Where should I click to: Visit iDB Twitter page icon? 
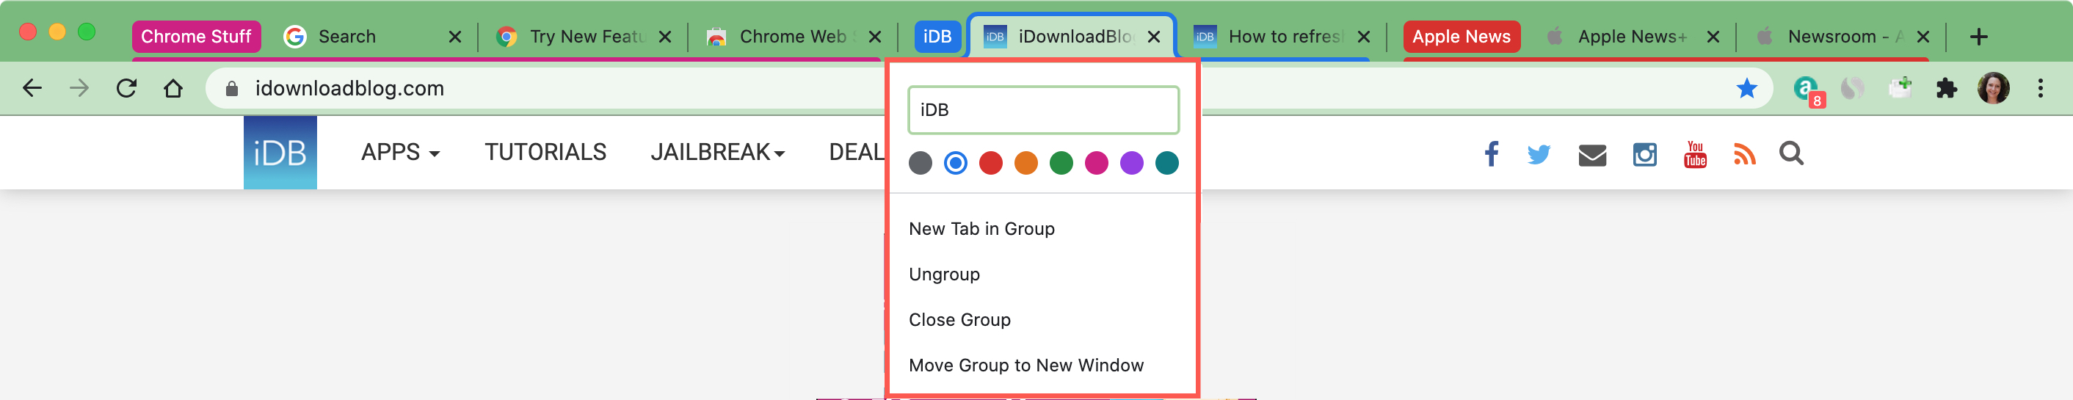[1539, 153]
